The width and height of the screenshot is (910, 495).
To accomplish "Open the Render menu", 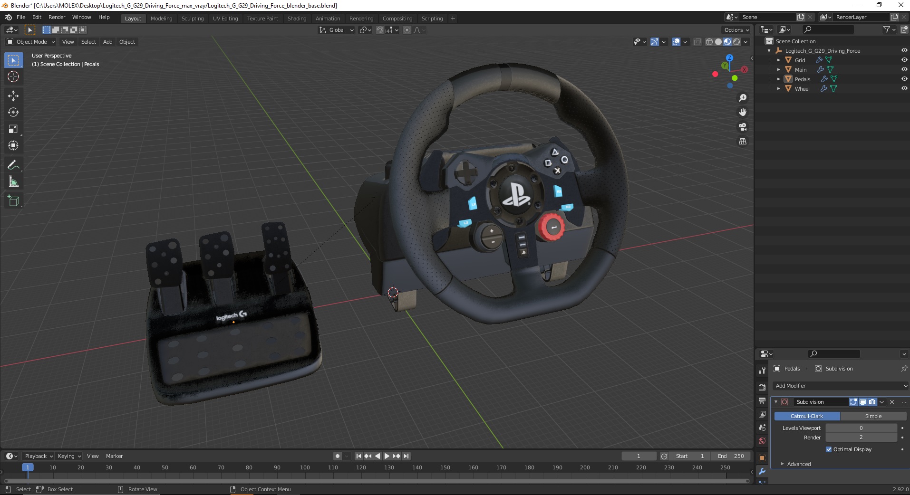I will (x=57, y=17).
